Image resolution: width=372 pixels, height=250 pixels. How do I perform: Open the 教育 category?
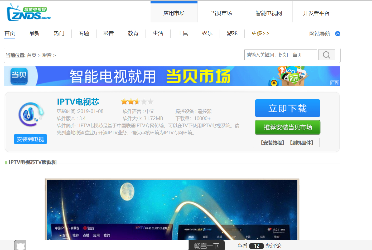coord(133,33)
